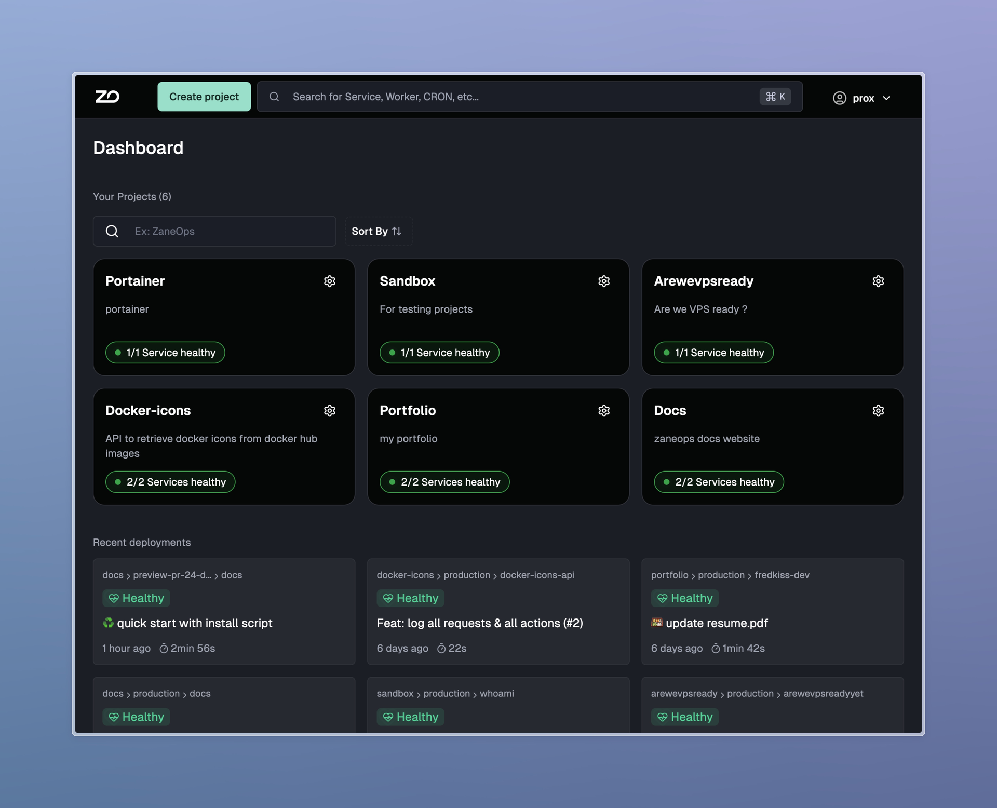The image size is (997, 808).
Task: Click 'arewevpsreadyyet' breadcrumb segment
Action: [823, 693]
